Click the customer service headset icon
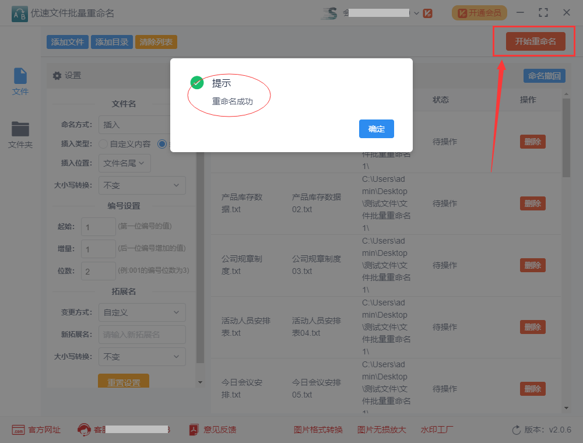 click(84, 430)
